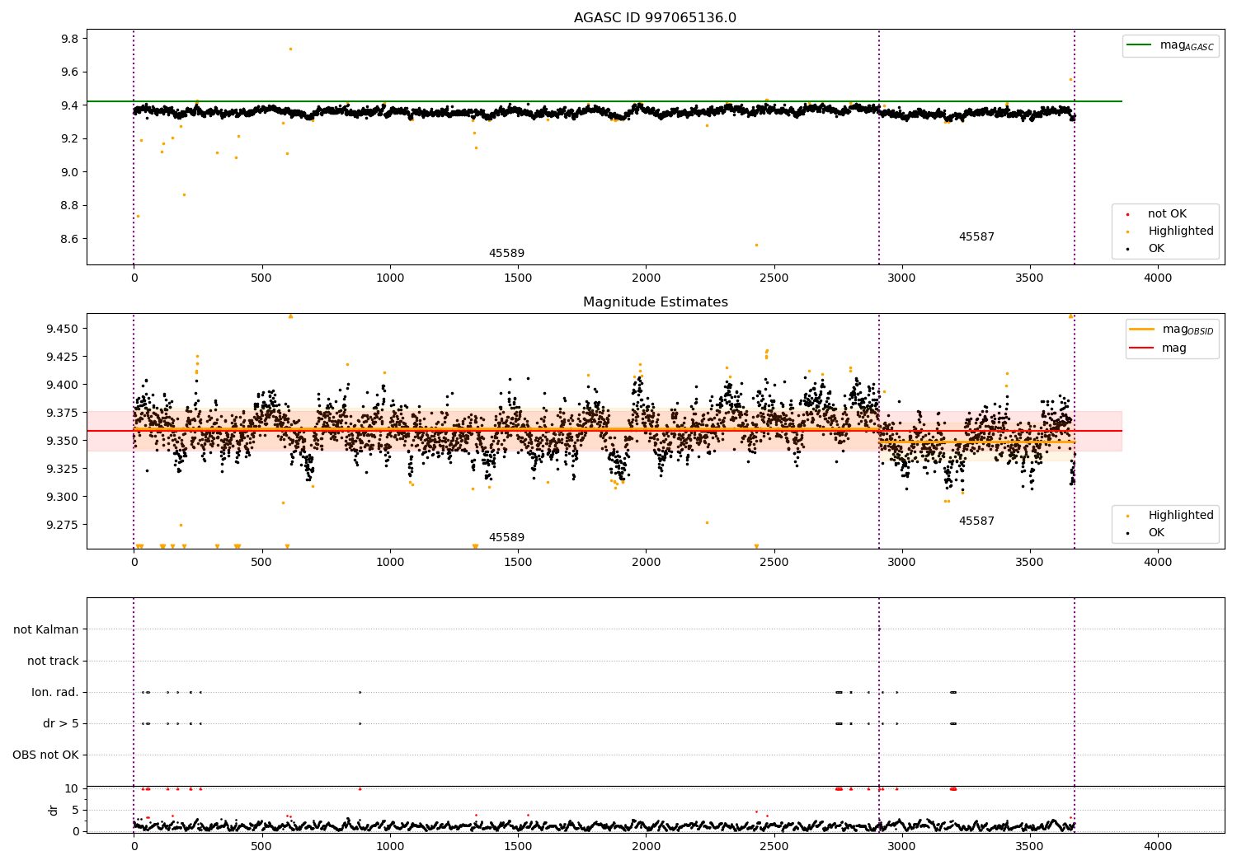Click 'not OK' legend entry in top plot

1165,213
